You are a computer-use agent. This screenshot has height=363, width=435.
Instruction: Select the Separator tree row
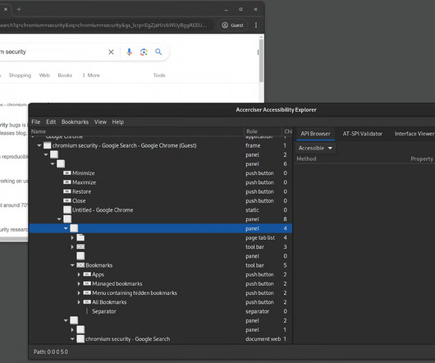pos(161,311)
